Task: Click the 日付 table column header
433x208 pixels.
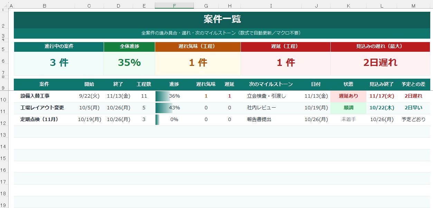Action: click(316, 85)
